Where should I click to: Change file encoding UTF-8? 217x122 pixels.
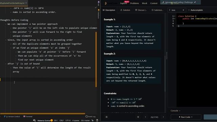pos(68,121)
